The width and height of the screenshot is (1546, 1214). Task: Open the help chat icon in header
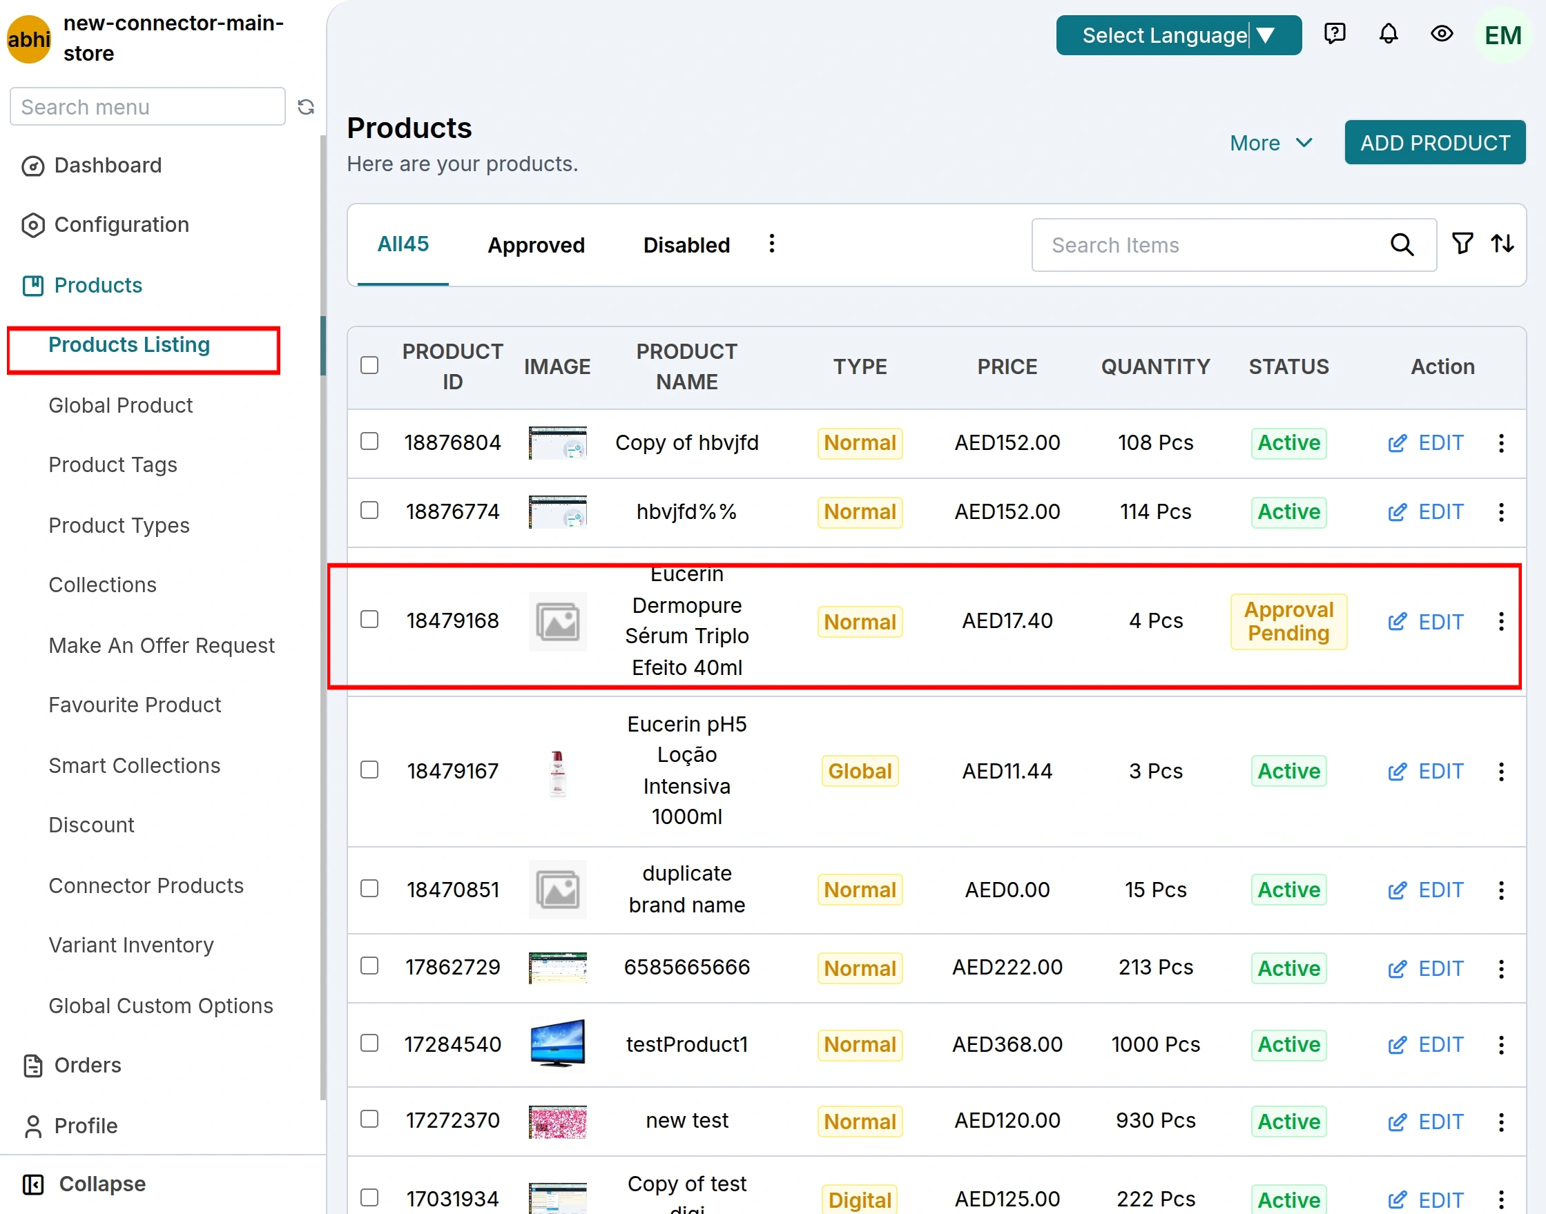[1334, 33]
